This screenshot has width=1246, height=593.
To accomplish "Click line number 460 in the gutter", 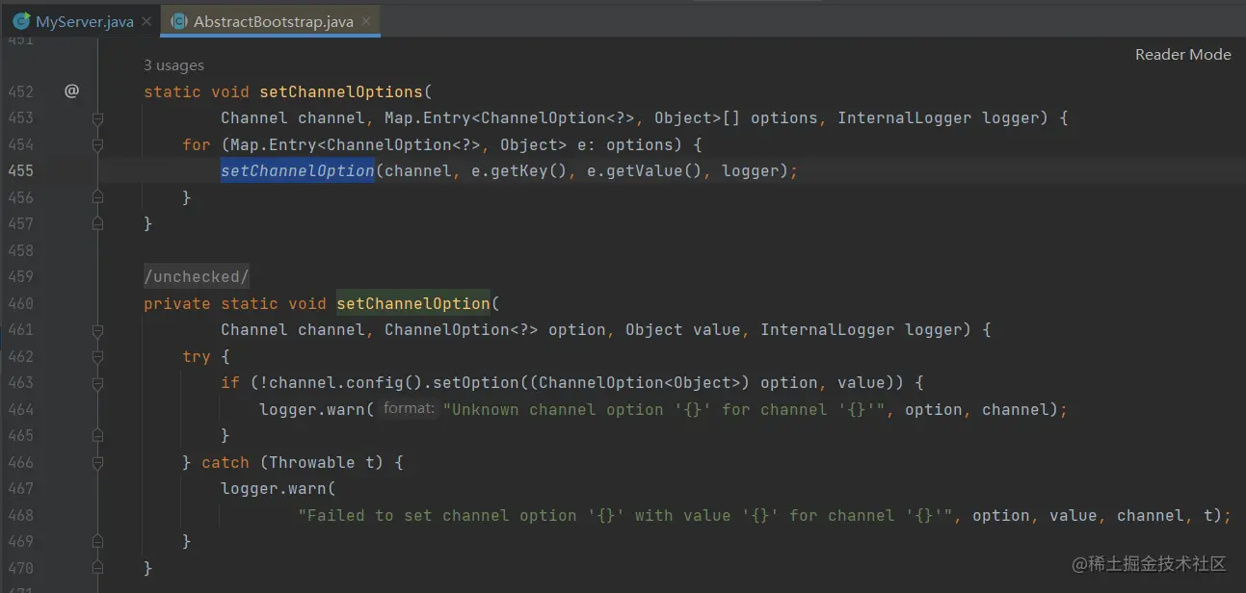I will pyautogui.click(x=21, y=303).
